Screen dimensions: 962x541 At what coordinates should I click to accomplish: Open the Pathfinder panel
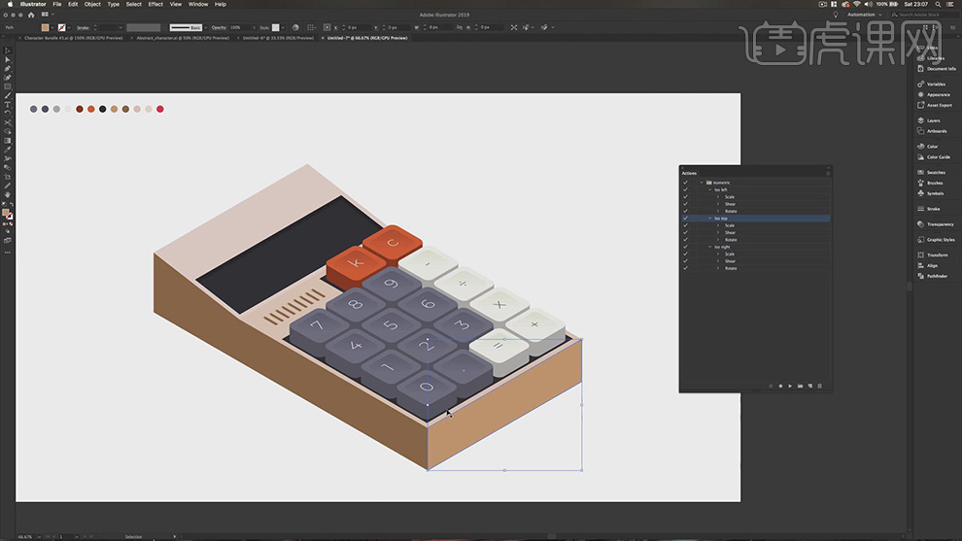pos(937,276)
